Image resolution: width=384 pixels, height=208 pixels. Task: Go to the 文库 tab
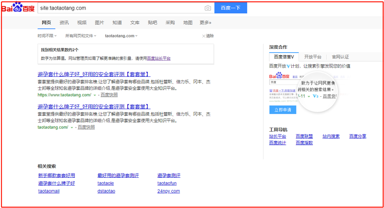tap(135, 23)
